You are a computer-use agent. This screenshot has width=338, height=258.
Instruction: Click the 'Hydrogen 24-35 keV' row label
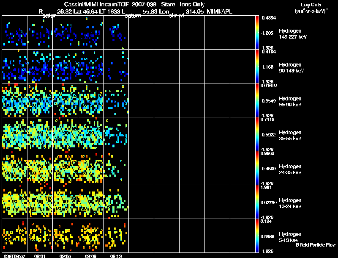tap(290, 169)
